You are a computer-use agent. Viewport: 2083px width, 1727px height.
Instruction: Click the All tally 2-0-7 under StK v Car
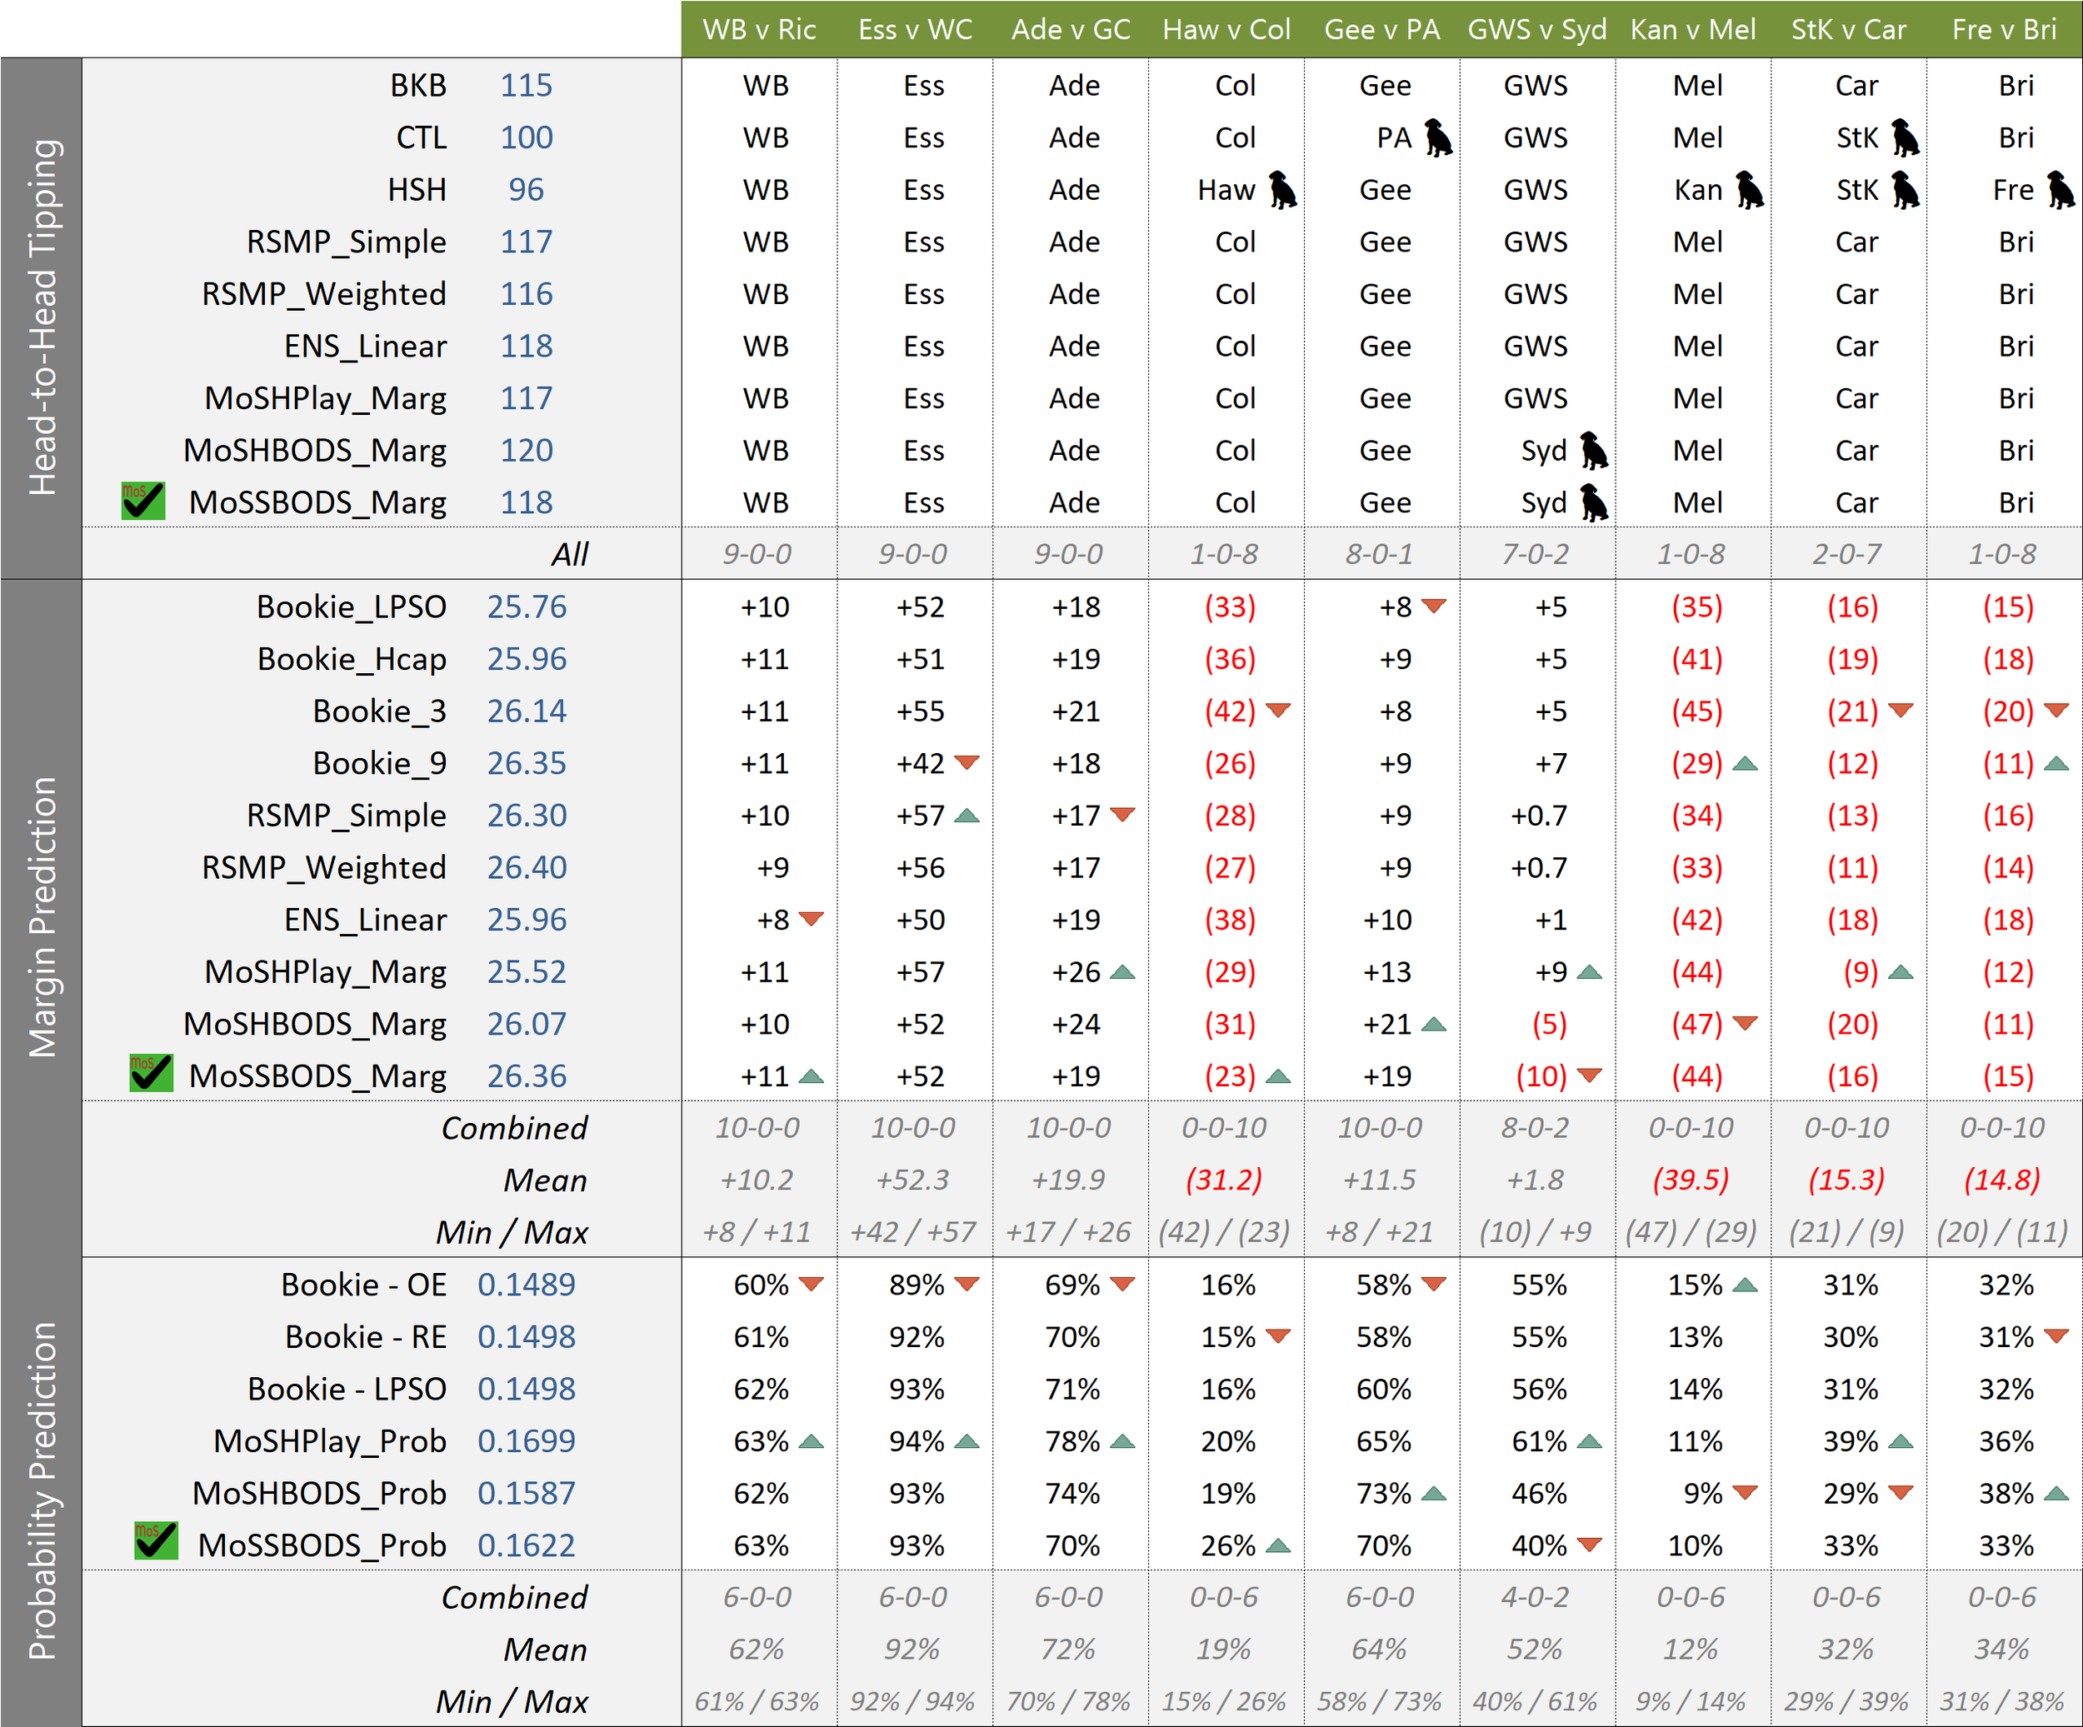pos(1847,555)
